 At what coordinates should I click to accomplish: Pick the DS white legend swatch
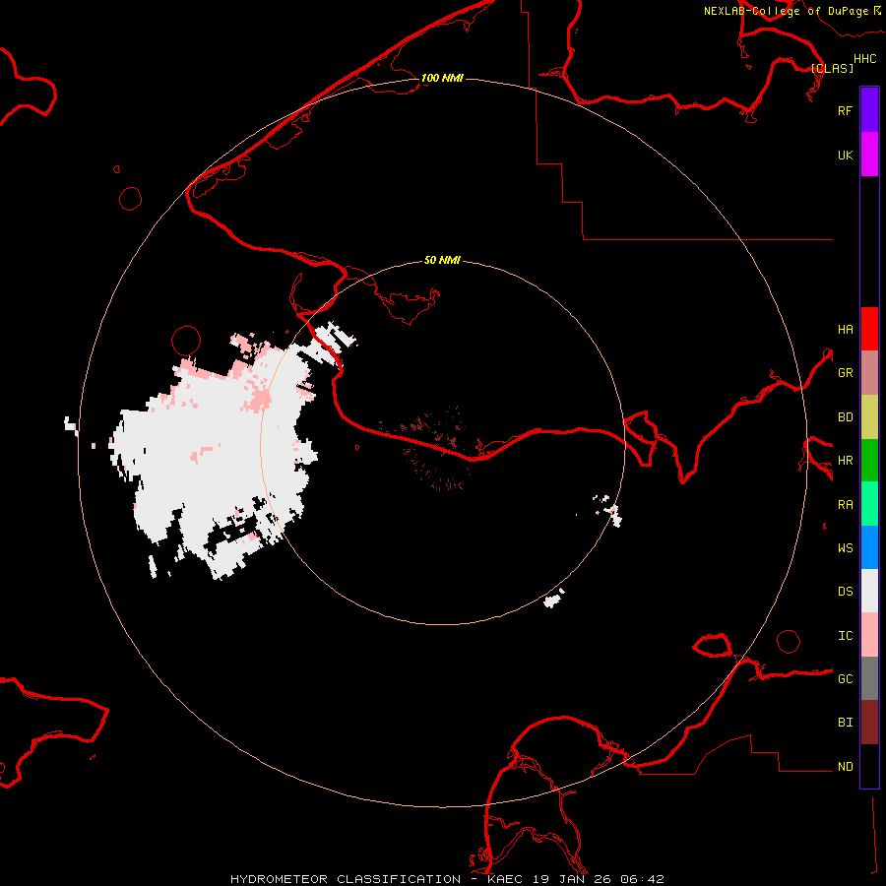coord(869,591)
